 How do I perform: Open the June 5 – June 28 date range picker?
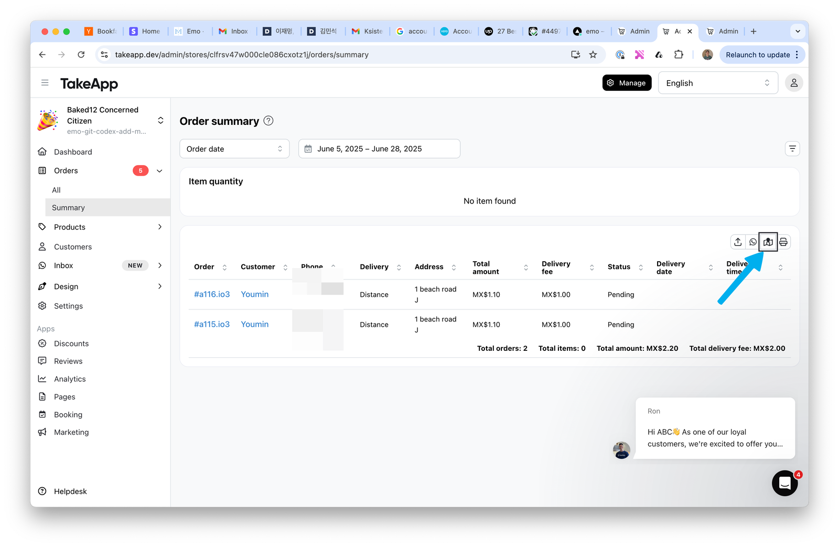click(379, 149)
